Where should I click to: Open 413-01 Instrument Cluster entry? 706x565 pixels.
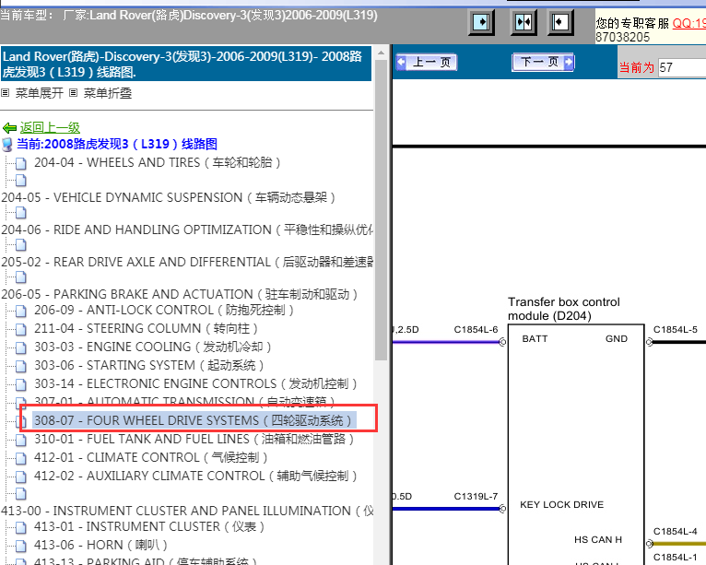point(149,526)
